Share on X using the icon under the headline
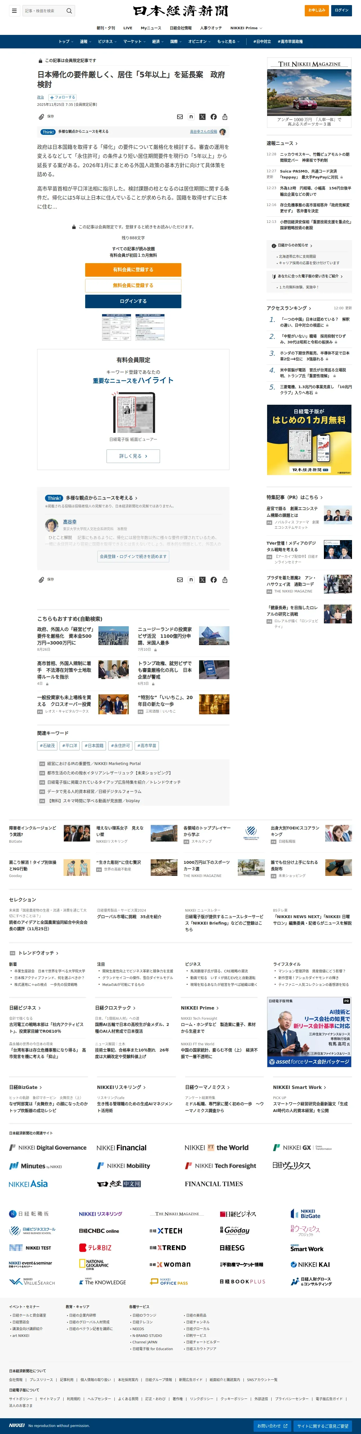This screenshot has height=1434, width=361. tap(202, 117)
